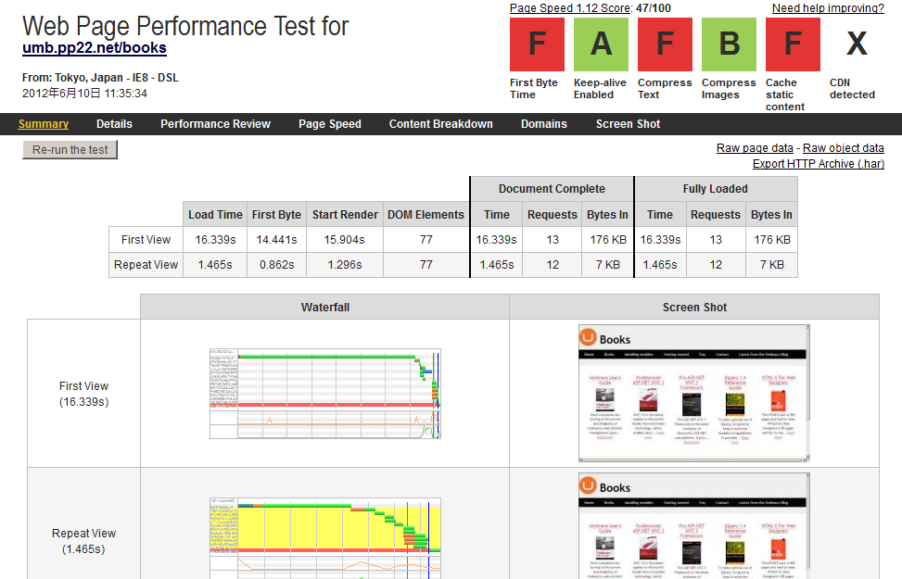The image size is (902, 579).
Task: Click the red F First Byte Time grade
Action: click(x=537, y=44)
